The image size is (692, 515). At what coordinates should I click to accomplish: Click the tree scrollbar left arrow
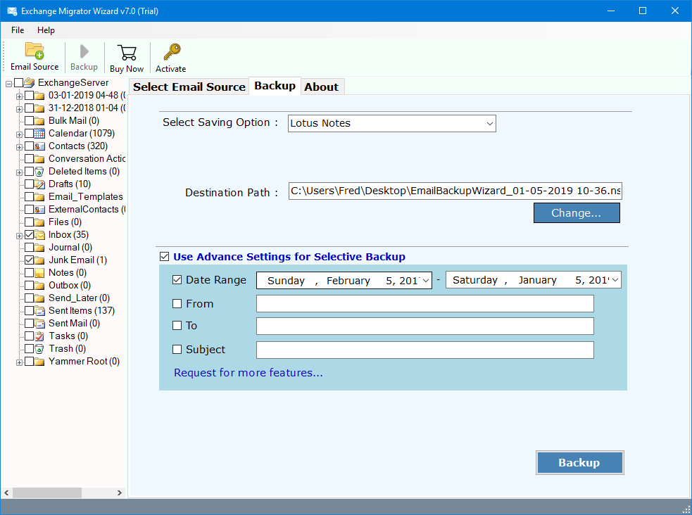click(x=6, y=492)
